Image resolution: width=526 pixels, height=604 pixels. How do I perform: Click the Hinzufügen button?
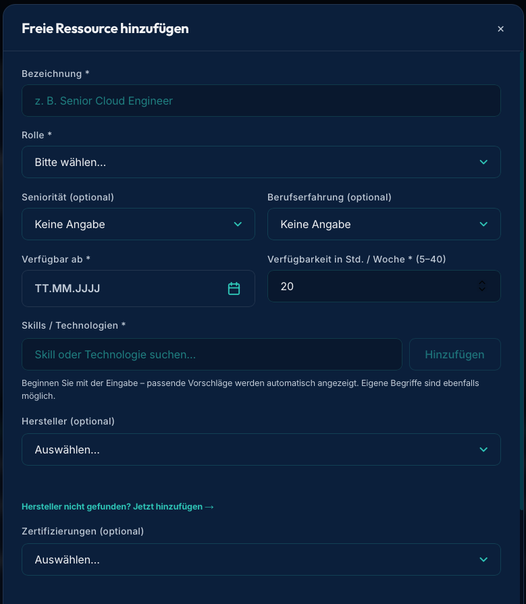(x=454, y=354)
